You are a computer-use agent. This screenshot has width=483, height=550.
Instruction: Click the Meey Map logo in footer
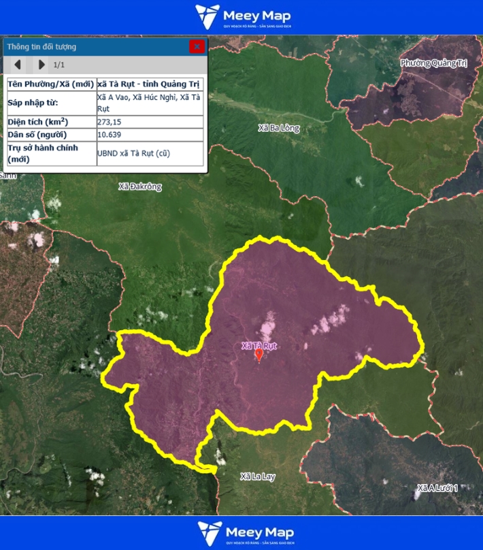(241, 533)
